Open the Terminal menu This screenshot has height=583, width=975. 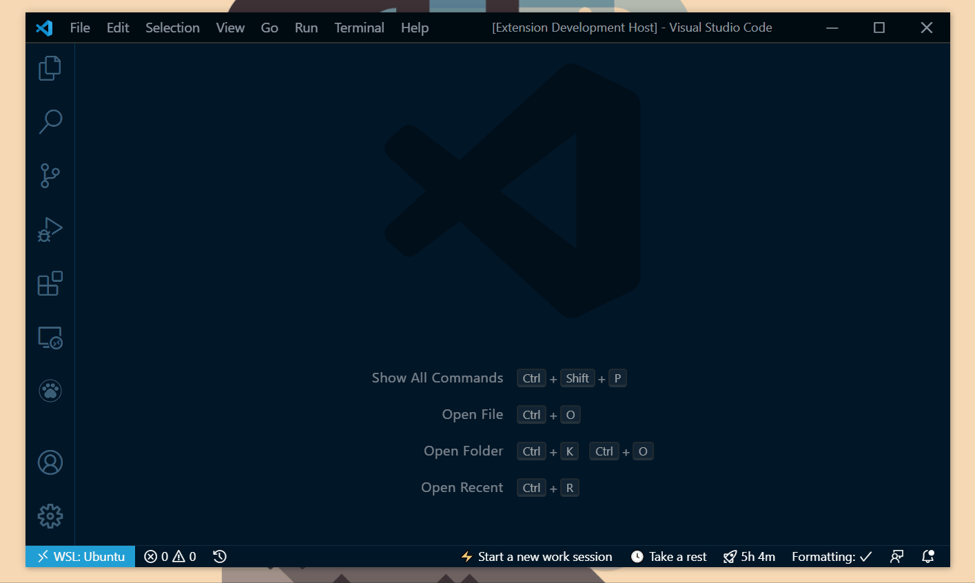tap(359, 28)
